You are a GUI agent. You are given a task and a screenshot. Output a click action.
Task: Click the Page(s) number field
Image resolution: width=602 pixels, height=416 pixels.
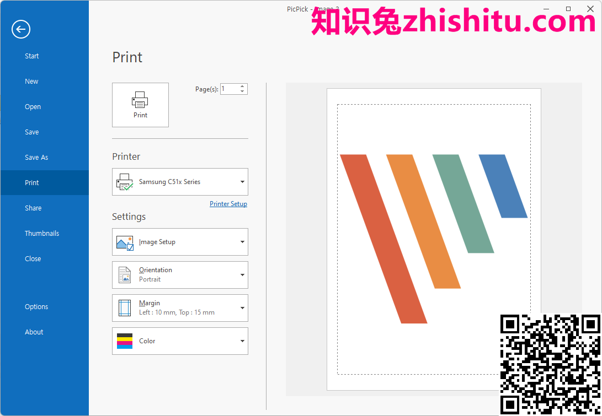[230, 89]
